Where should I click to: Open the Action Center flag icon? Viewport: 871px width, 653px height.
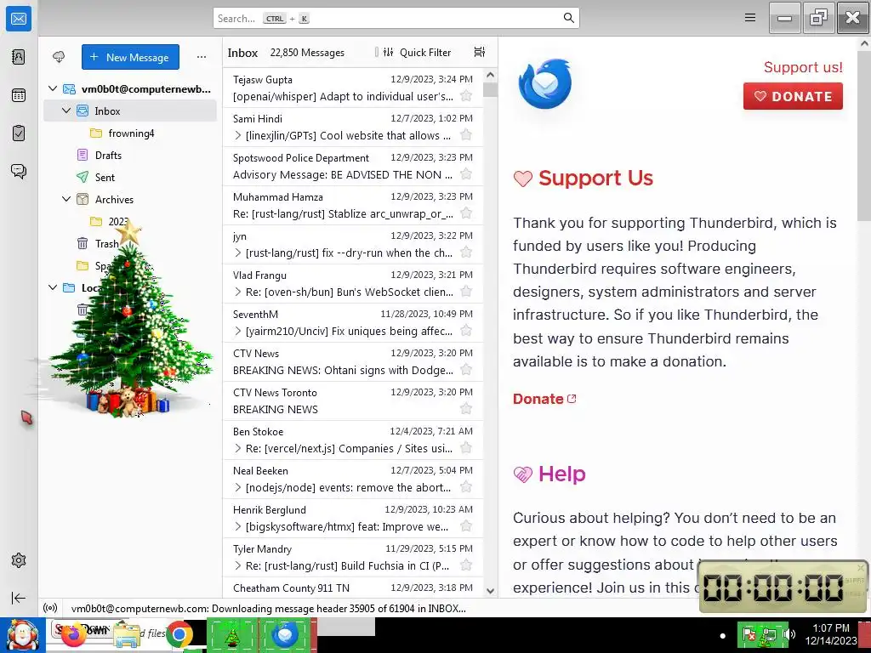[749, 634]
